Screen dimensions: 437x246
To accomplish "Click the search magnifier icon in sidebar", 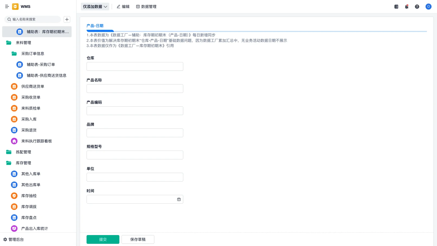I will click(9, 19).
